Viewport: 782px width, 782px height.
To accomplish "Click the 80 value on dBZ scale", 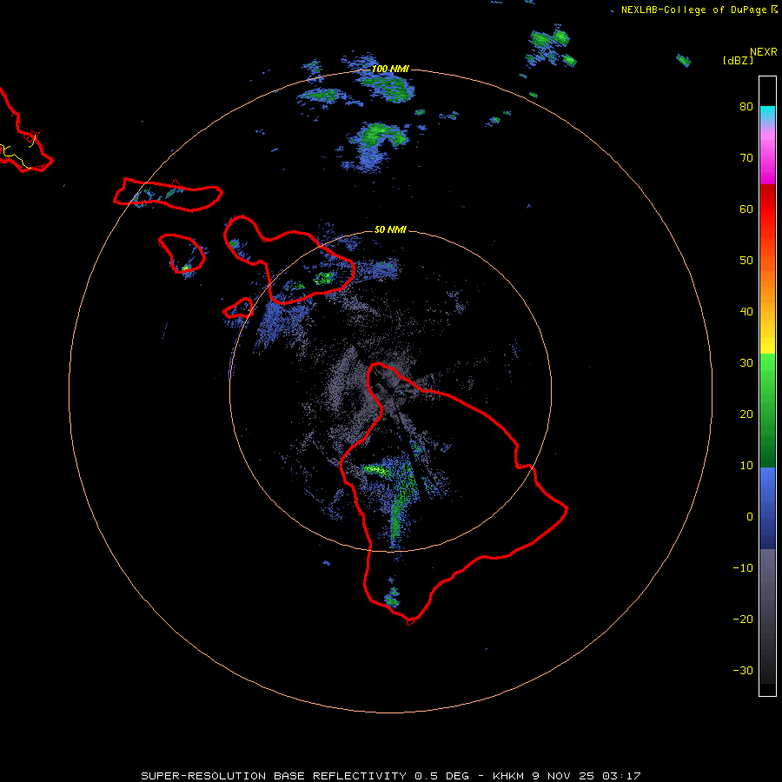I will (746, 107).
